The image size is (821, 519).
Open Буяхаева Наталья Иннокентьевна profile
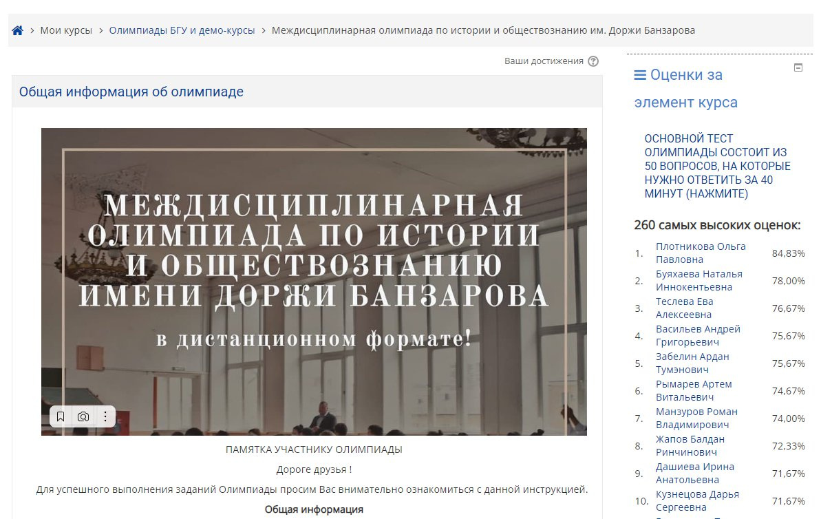point(699,280)
